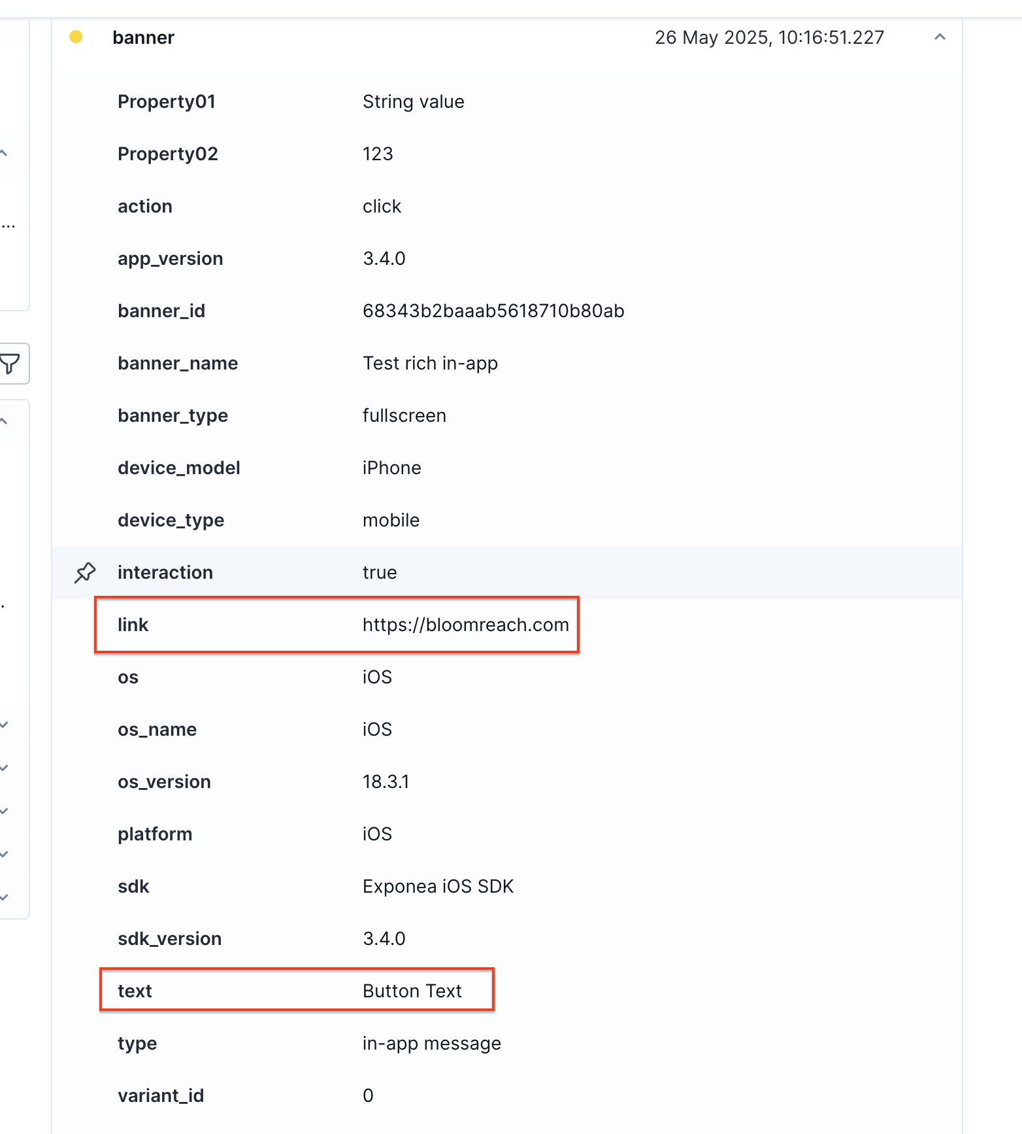Open the filter funnel icon in the sidebar

pos(10,364)
